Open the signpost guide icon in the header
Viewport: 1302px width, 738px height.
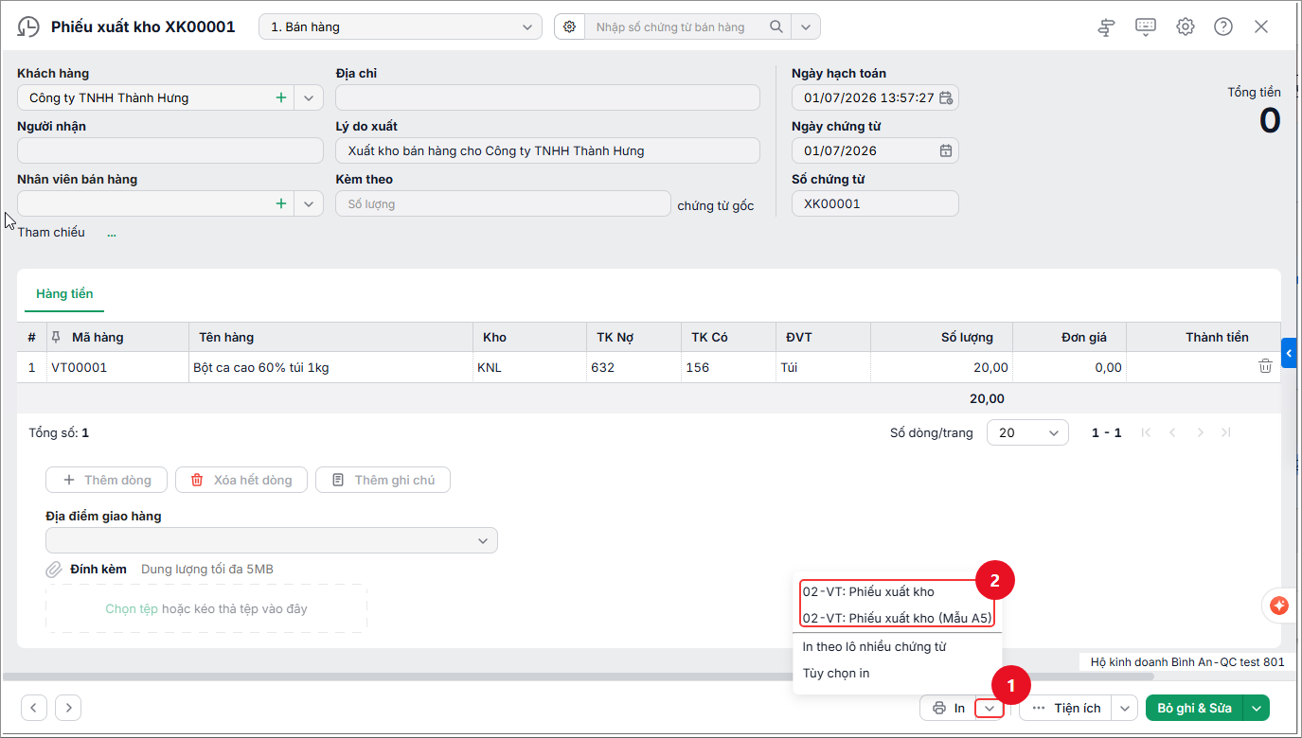[x=1106, y=26]
